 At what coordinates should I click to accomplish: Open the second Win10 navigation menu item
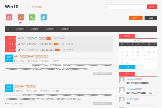21,29
